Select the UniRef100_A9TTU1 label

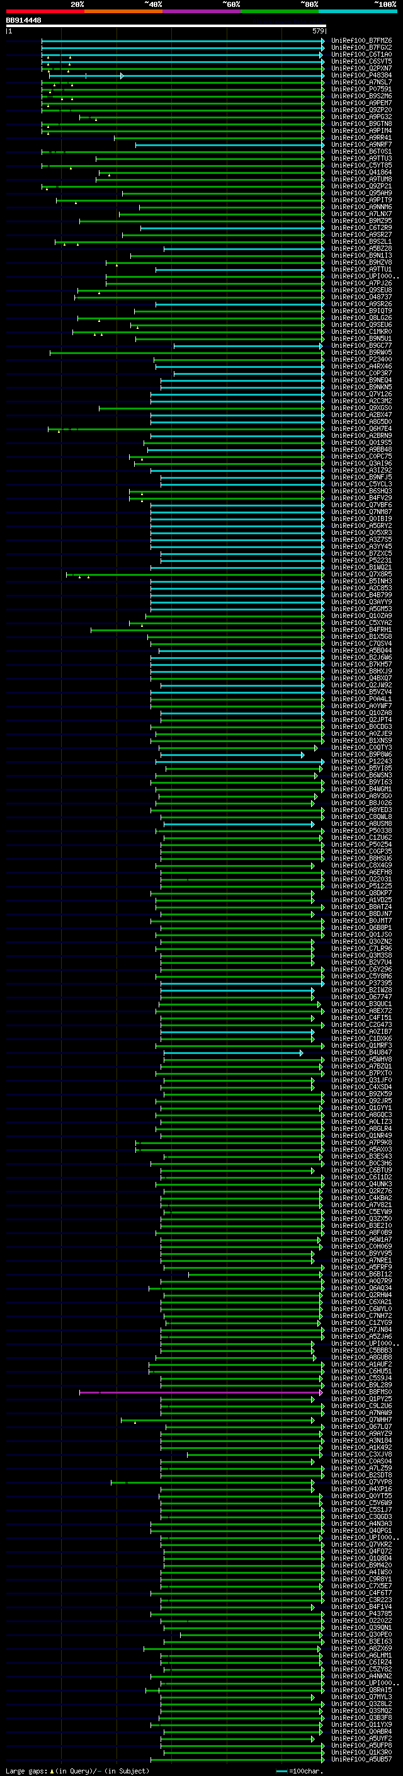[361, 270]
